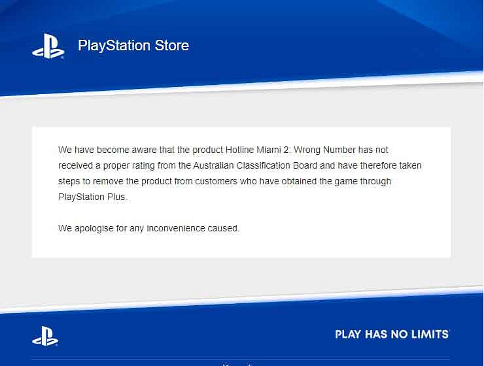
Task: Click the Australian Classification Board text
Action: (x=255, y=165)
